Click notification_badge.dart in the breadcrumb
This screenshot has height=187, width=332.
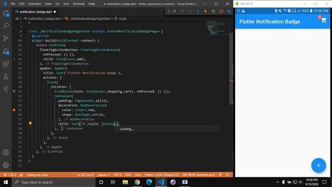44,19
